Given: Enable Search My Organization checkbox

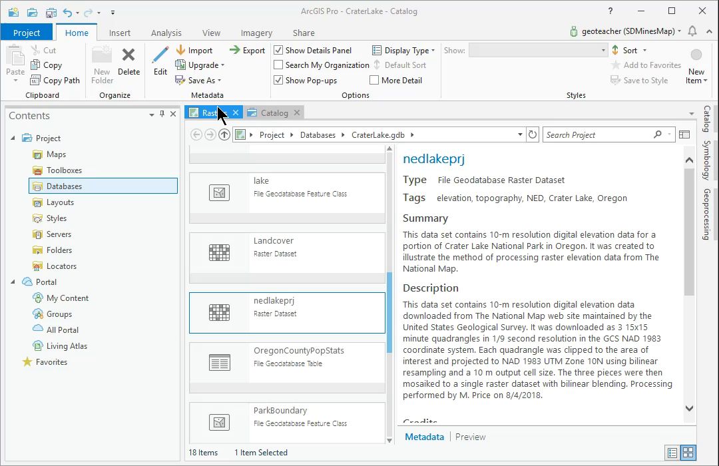Looking at the screenshot, I should point(278,65).
